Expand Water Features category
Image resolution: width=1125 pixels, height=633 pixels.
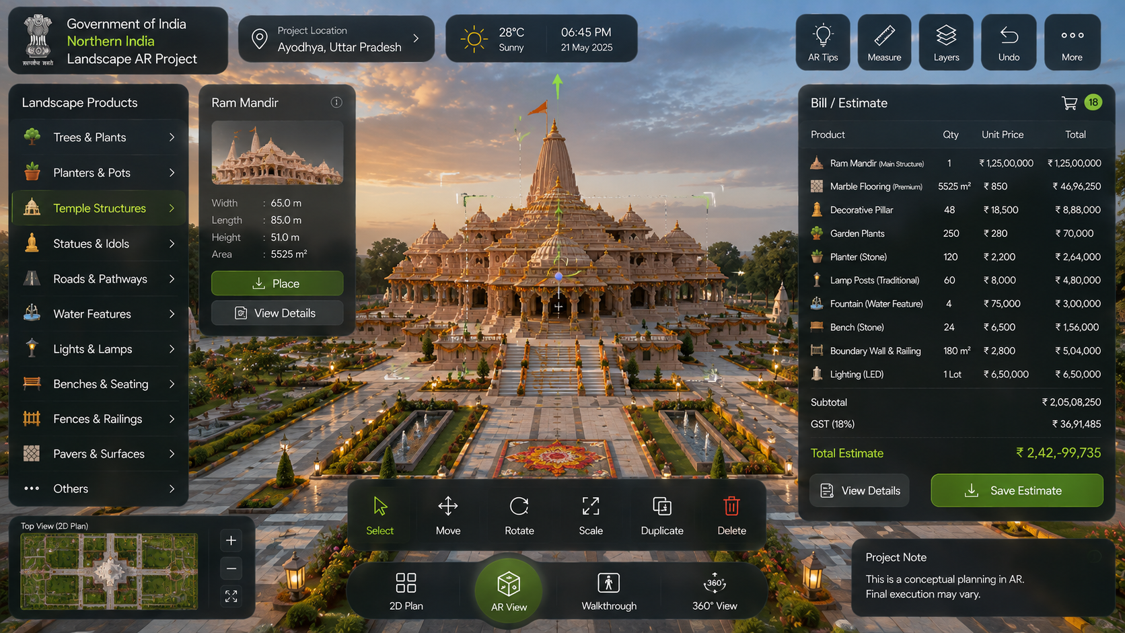98,313
